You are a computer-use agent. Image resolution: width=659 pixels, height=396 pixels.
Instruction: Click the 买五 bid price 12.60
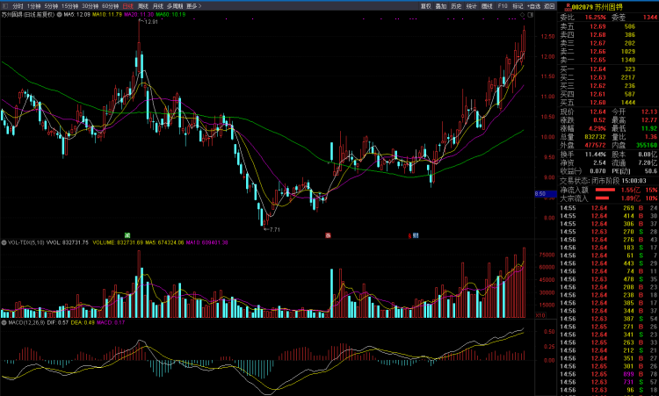click(597, 103)
